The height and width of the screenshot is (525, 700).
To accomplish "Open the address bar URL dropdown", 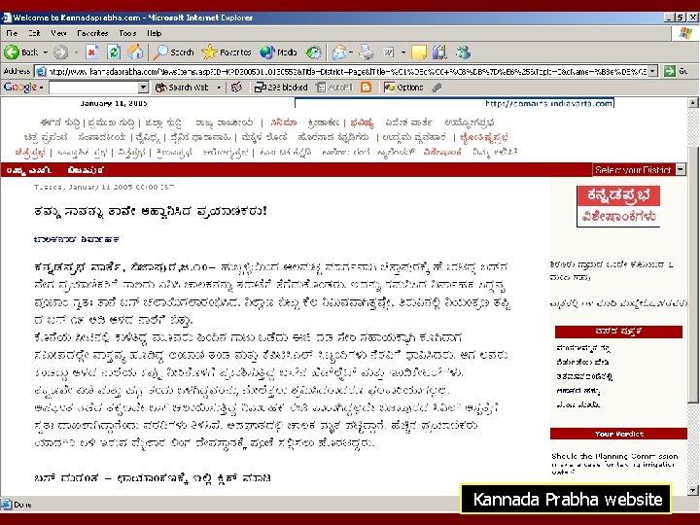I will pyautogui.click(x=653, y=71).
